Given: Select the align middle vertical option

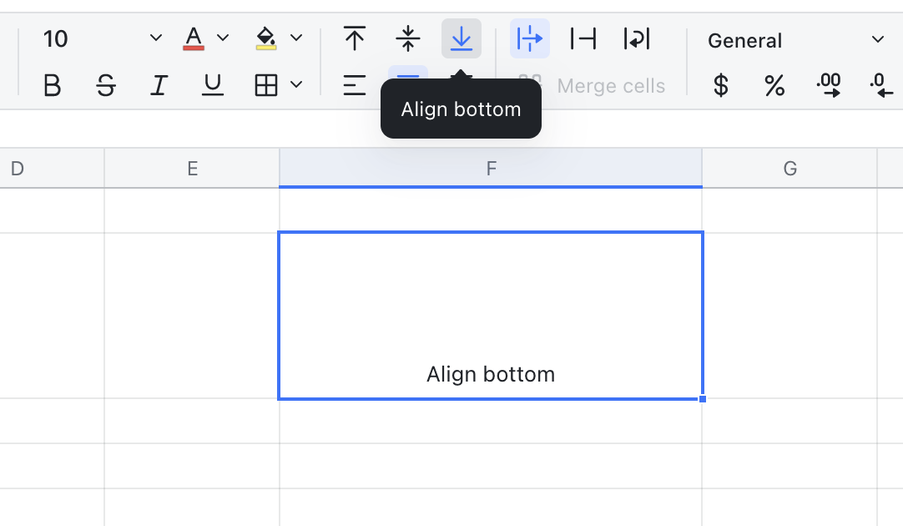Looking at the screenshot, I should [408, 38].
